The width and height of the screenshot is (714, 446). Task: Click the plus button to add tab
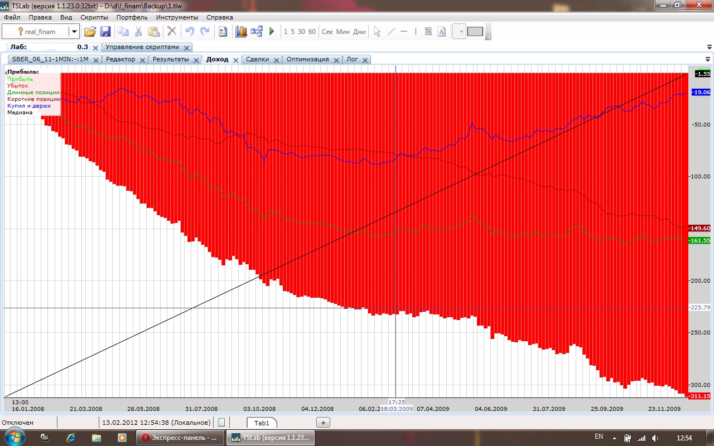[323, 423]
